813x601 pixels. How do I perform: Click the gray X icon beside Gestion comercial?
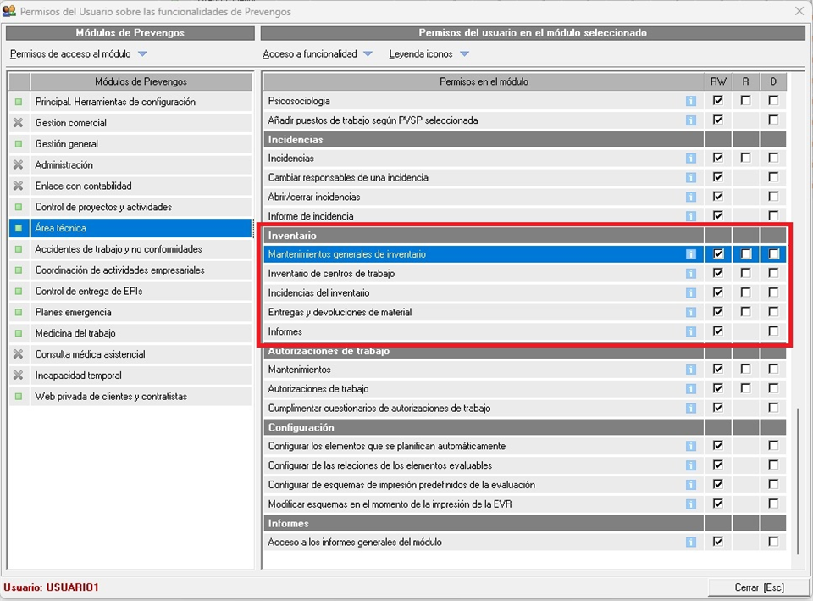coord(19,123)
